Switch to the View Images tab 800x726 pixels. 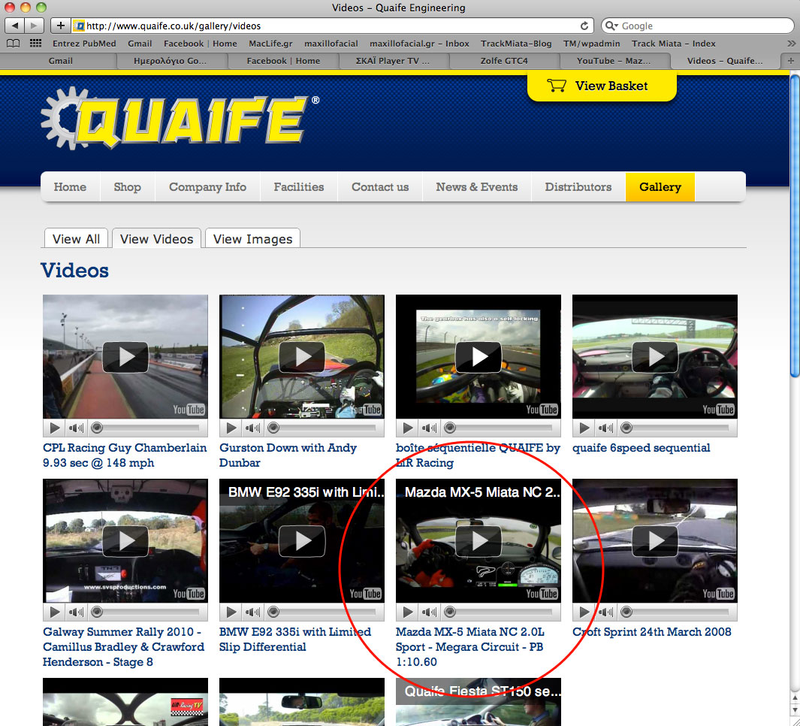coord(252,238)
